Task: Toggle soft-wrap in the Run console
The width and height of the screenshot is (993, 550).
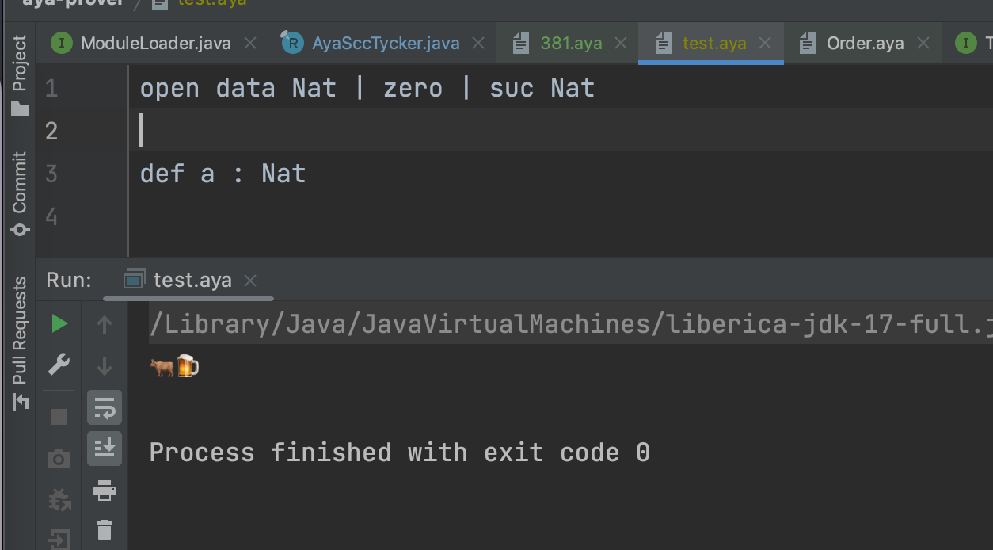Action: pyautogui.click(x=104, y=407)
